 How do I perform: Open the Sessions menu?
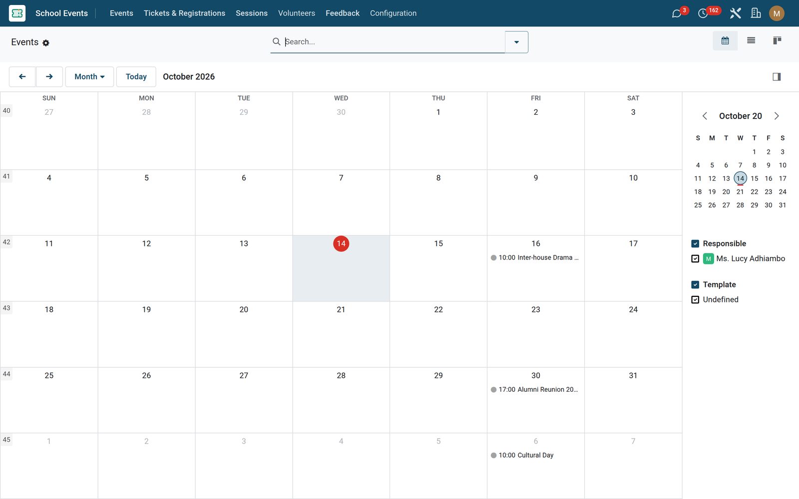tap(252, 13)
